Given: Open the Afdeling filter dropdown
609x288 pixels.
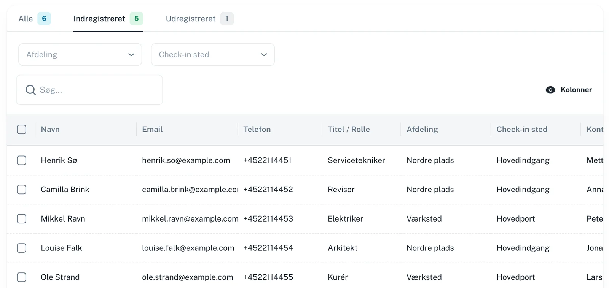Looking at the screenshot, I should click(x=80, y=55).
